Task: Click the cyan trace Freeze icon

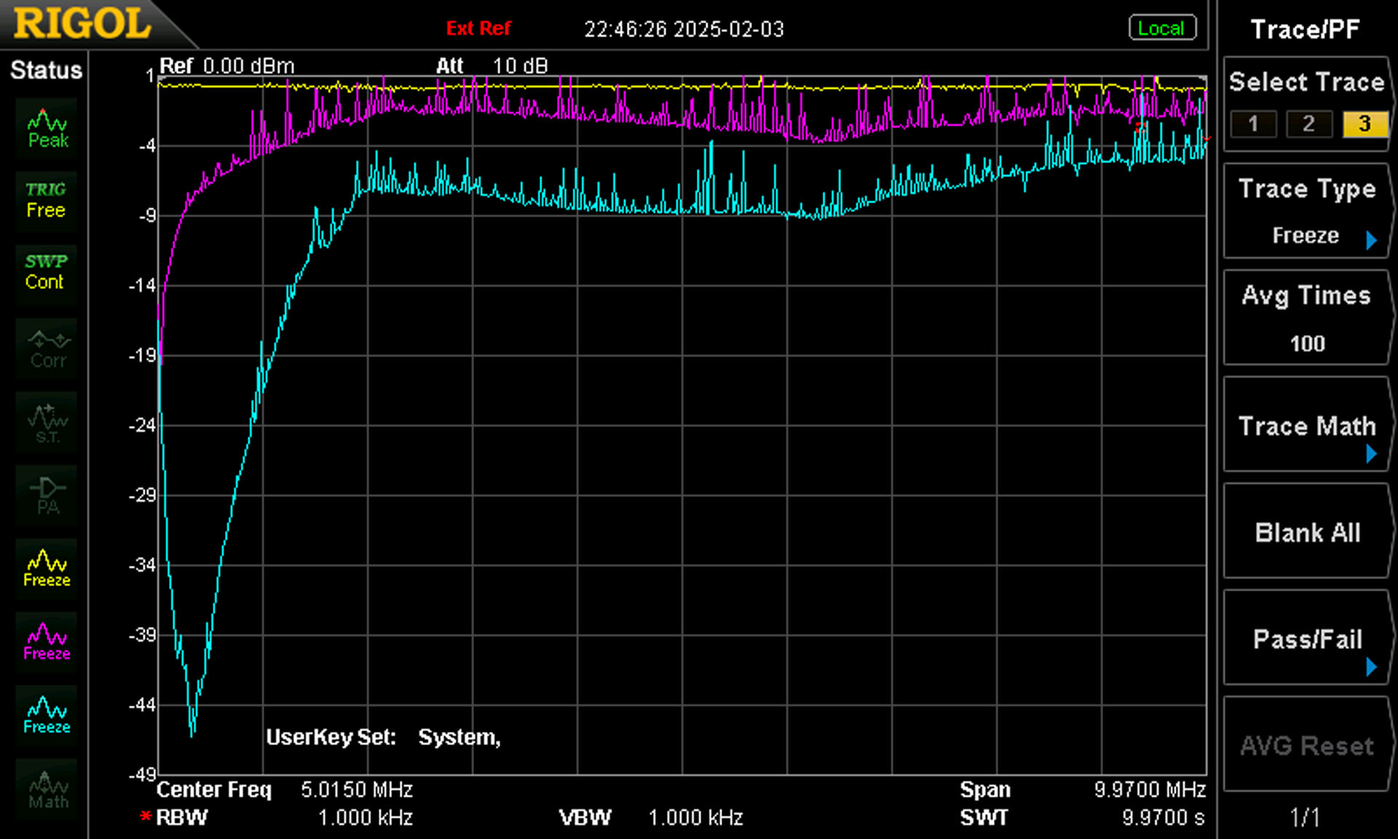Action: (47, 716)
